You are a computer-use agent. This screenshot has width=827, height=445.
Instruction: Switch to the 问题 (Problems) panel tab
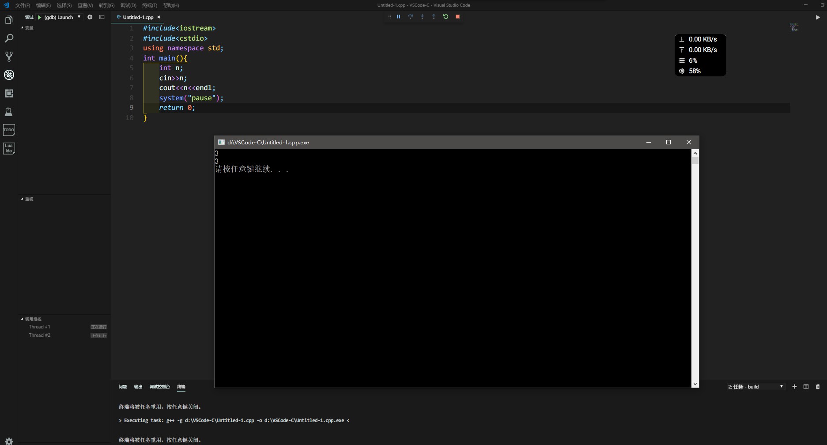pos(123,387)
